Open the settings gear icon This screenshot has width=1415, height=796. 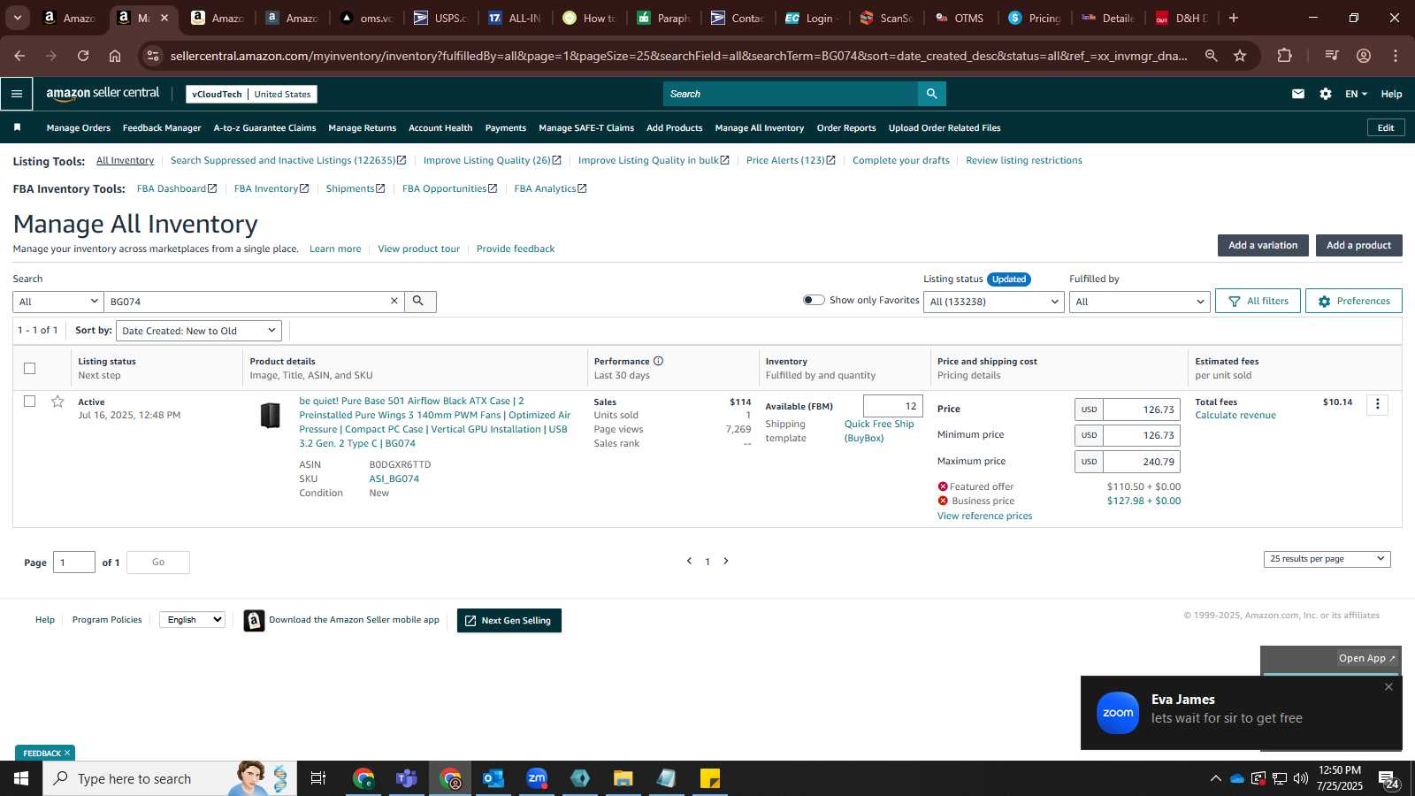[x=1326, y=94]
